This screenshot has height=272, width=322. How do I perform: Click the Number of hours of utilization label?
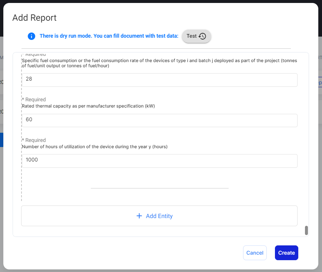tap(94, 147)
